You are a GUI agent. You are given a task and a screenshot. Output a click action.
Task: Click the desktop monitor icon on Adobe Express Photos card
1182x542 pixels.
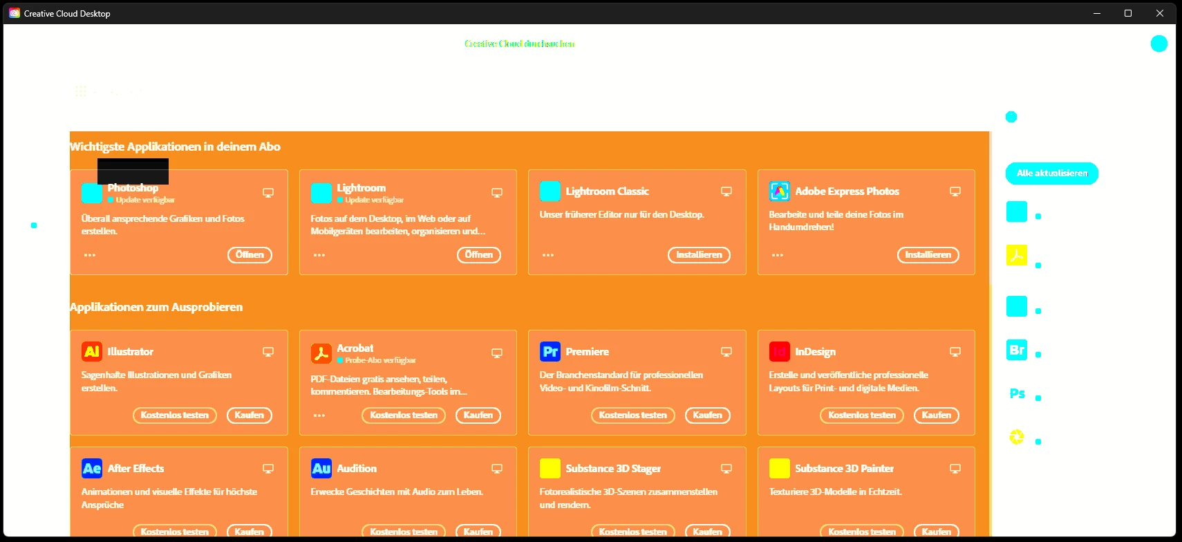coord(955,191)
